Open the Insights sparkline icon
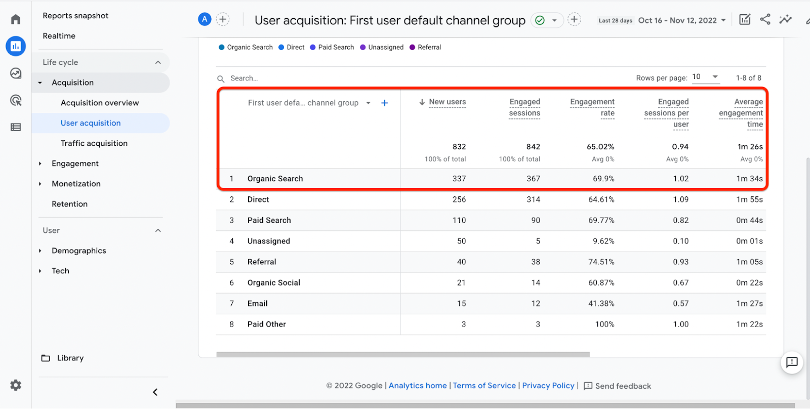810x409 pixels. coord(785,20)
